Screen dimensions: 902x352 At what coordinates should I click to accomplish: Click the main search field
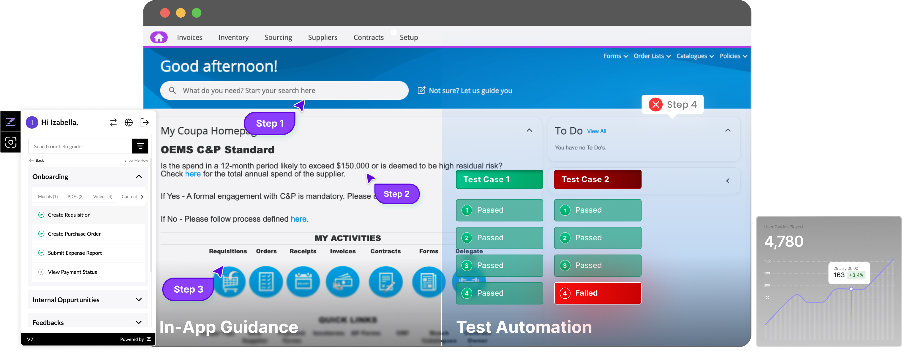(284, 91)
